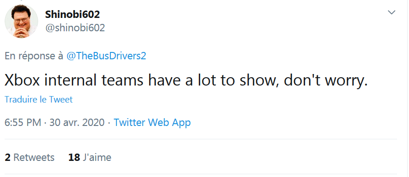
Task: Click the word "Retweets" label
Action: pos(34,157)
